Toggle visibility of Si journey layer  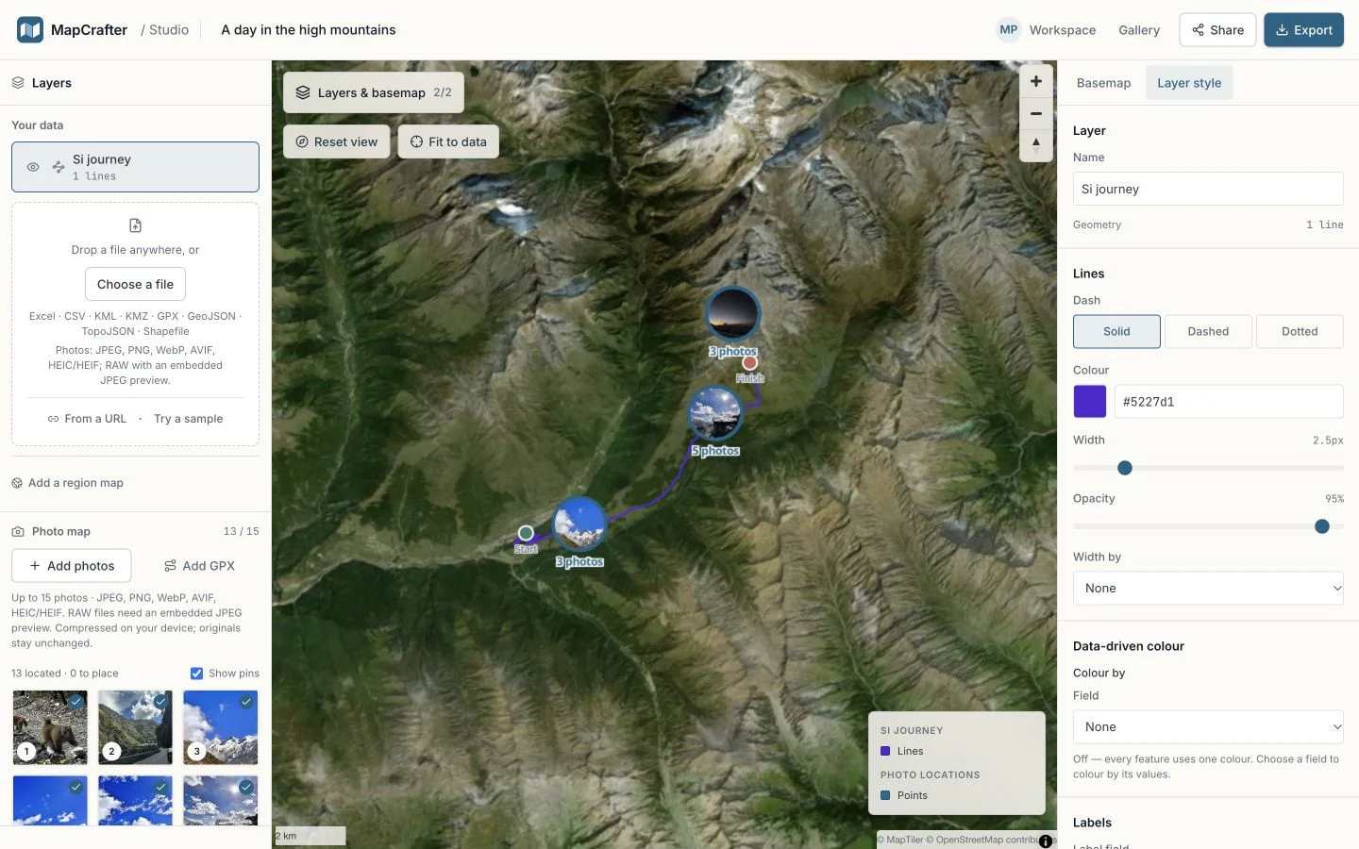tap(33, 167)
